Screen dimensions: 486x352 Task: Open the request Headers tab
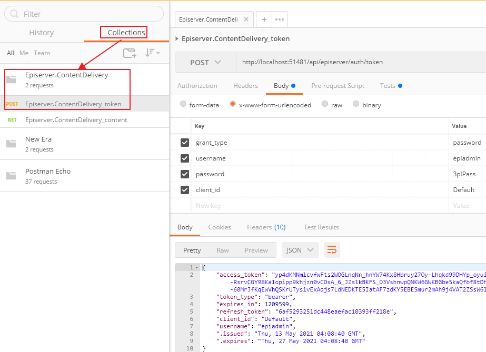245,86
